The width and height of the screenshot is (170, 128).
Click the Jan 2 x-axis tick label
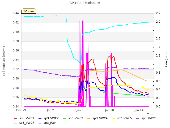(50, 110)
